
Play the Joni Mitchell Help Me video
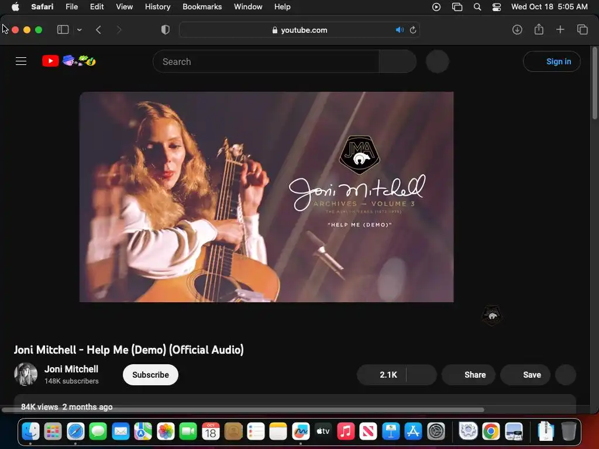click(266, 197)
